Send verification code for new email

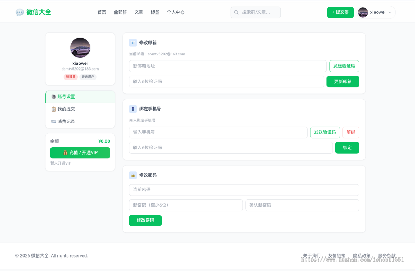click(344, 66)
